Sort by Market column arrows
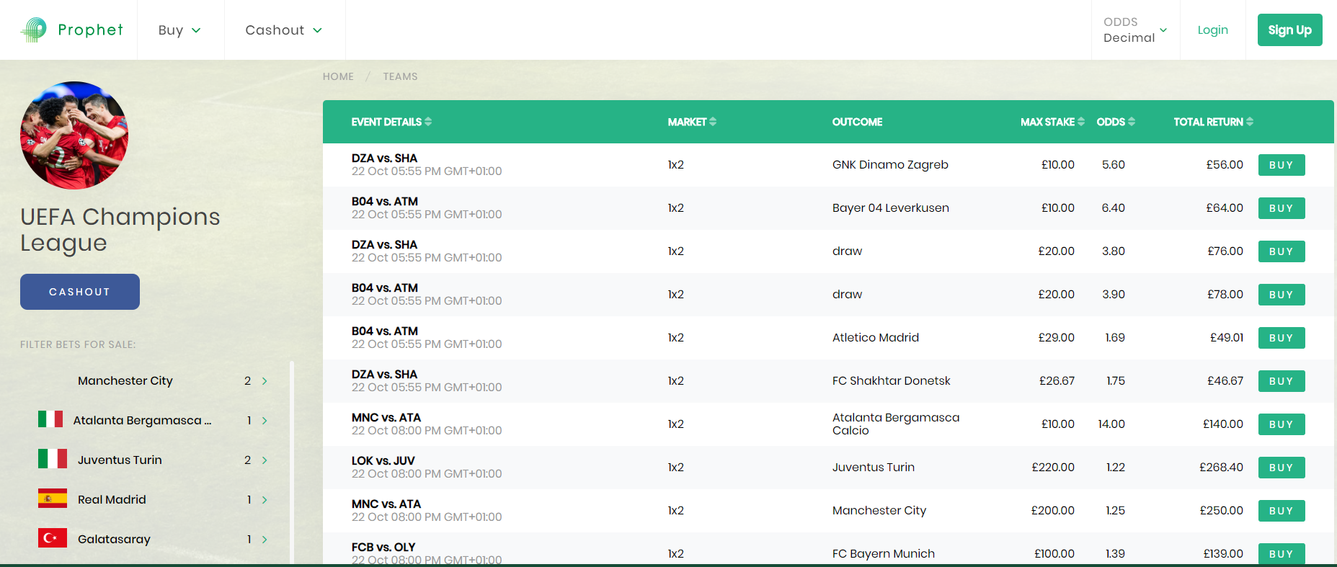This screenshot has width=1337, height=567. [x=713, y=122]
